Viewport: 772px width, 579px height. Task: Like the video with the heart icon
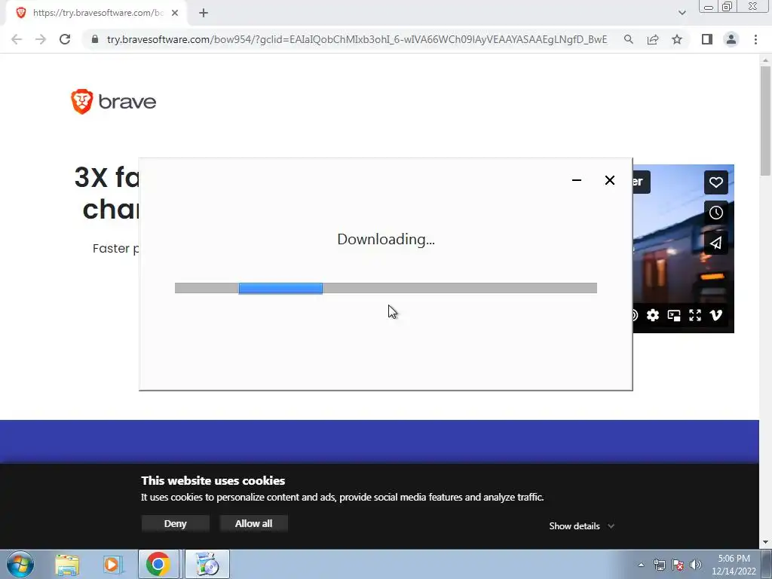click(716, 182)
